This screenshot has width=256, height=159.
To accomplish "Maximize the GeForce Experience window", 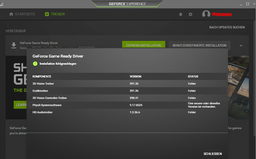I will click(x=248, y=4).
